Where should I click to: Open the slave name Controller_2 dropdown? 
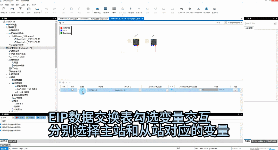(140, 90)
